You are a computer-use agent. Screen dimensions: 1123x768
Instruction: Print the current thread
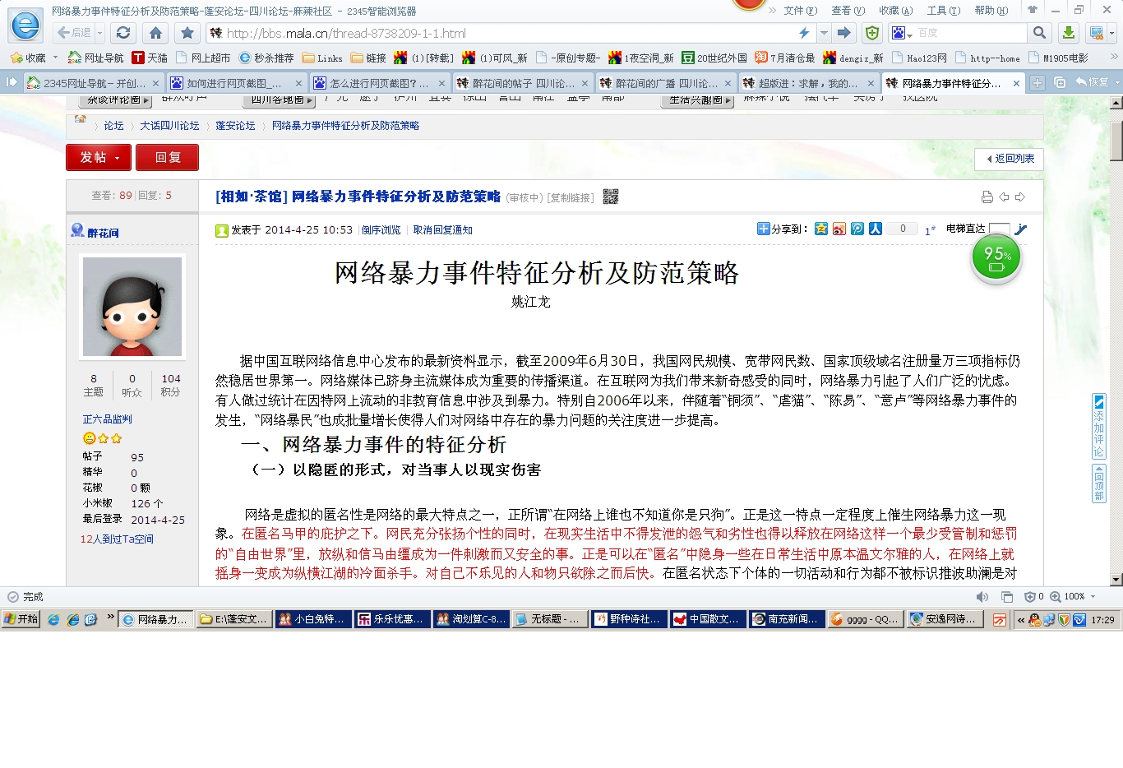[x=987, y=197]
